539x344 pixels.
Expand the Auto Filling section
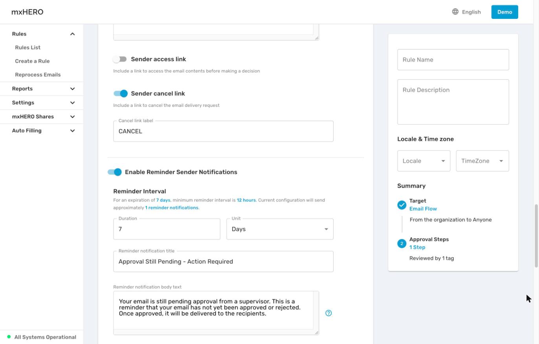72,131
